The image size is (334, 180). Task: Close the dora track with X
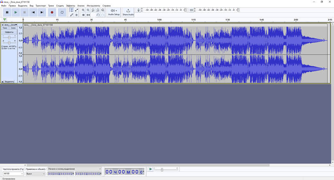[x=3, y=25]
